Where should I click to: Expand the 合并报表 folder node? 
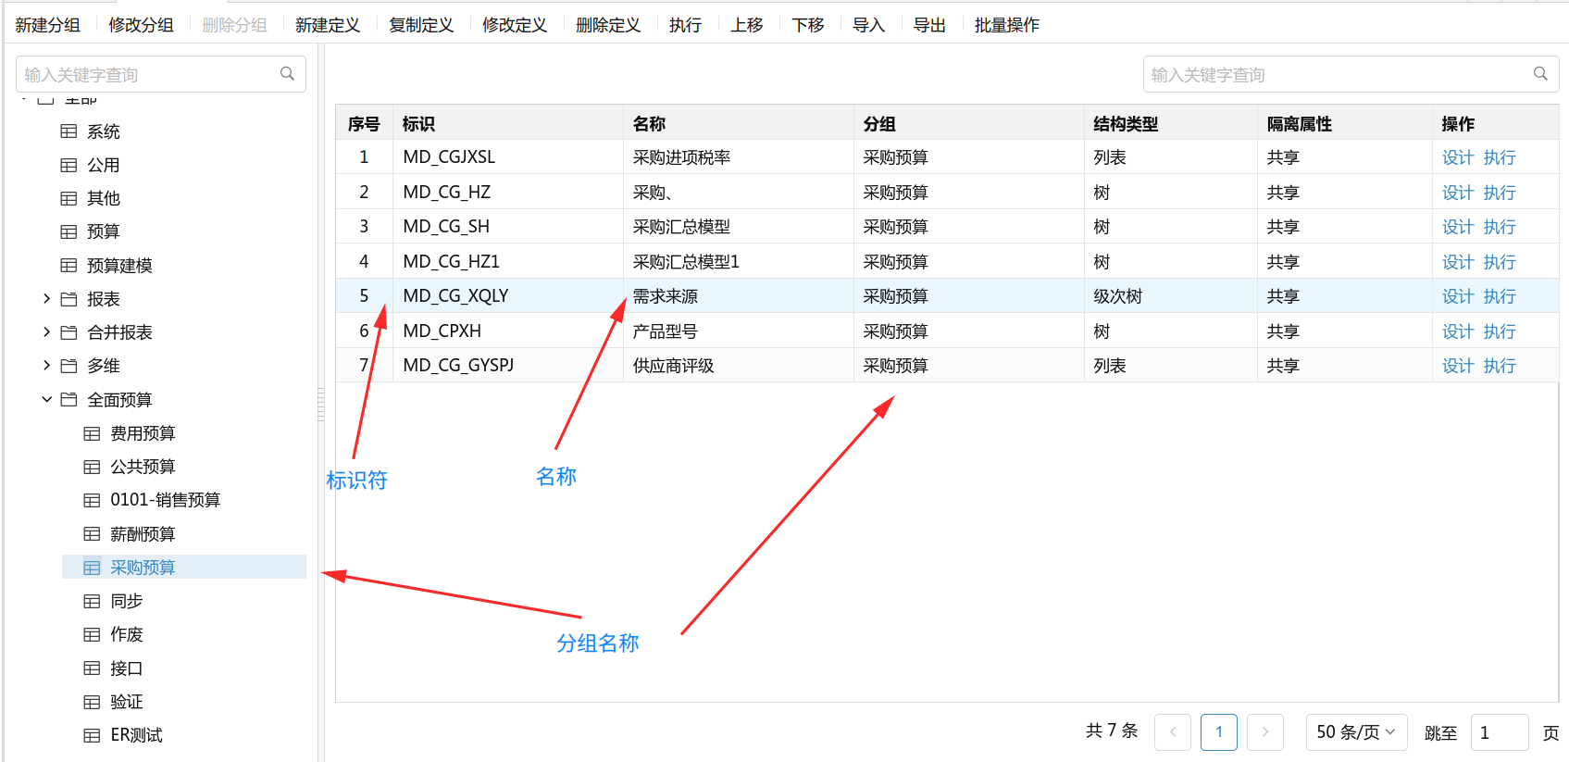point(46,332)
